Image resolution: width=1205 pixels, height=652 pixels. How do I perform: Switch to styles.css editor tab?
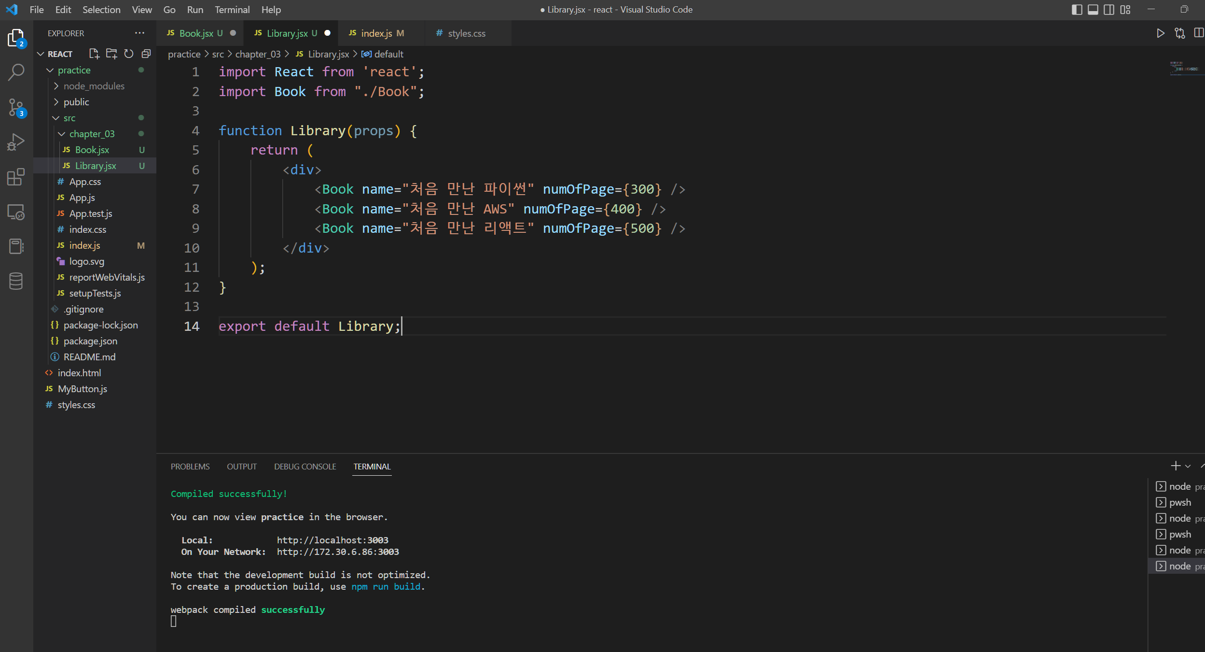466,33
